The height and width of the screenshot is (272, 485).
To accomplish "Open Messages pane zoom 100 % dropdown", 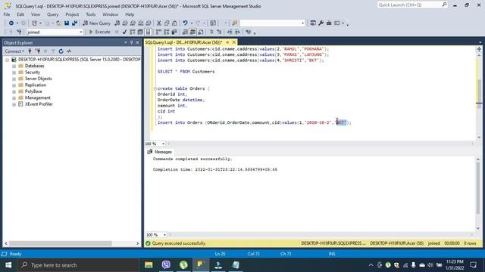I will 164,235.
